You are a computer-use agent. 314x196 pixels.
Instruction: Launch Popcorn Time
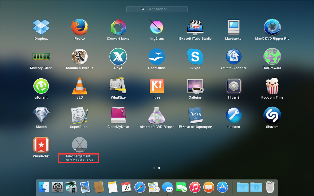pos(272,86)
